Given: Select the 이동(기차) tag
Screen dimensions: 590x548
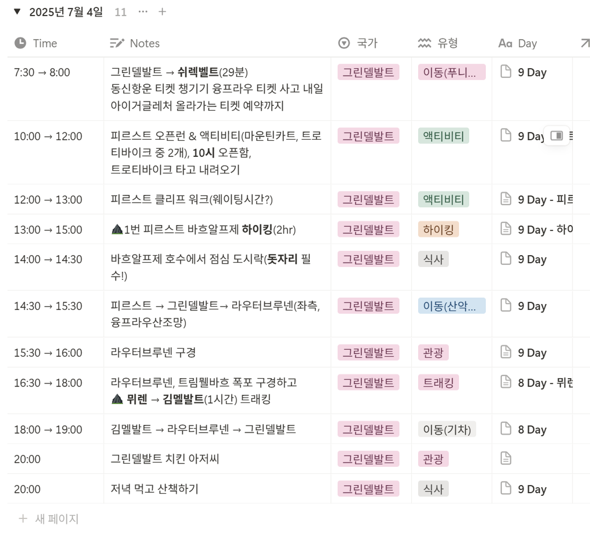Looking at the screenshot, I should (x=447, y=429).
